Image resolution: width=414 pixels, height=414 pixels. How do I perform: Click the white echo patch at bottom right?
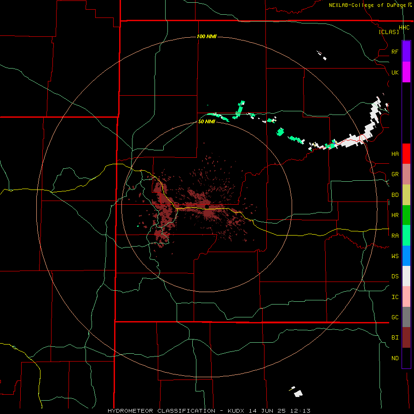pyautogui.click(x=298, y=393)
